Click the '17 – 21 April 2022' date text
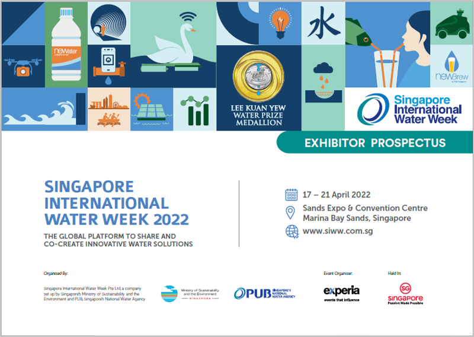 (337, 195)
